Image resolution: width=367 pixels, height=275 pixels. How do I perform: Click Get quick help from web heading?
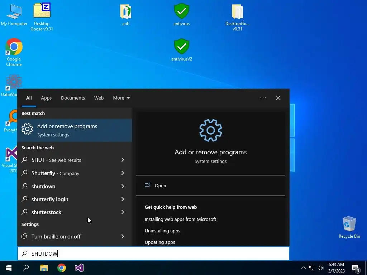[171, 207]
